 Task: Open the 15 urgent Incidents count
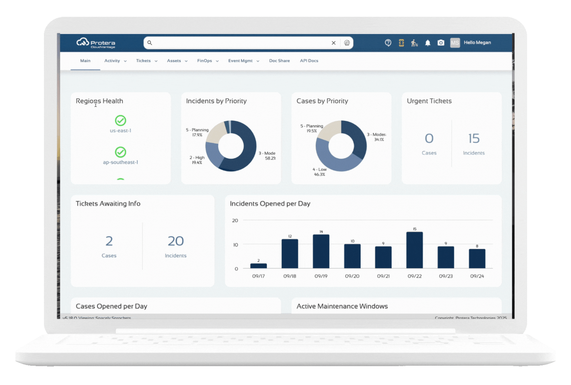pos(474,139)
